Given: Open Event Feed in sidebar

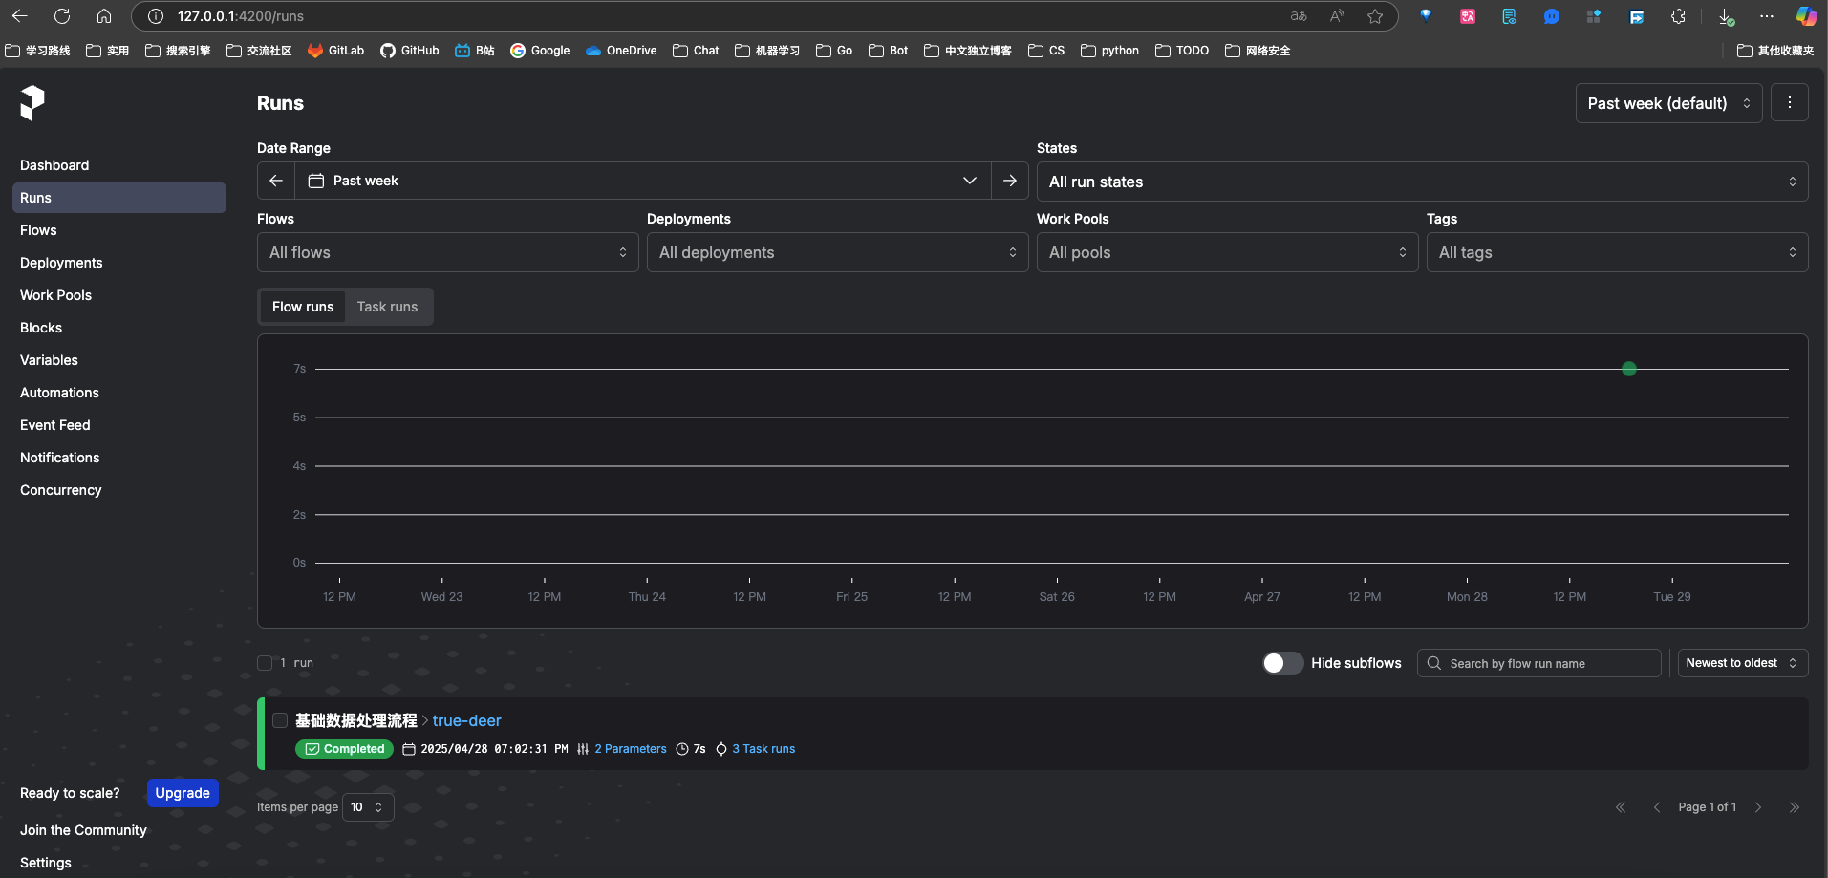Looking at the screenshot, I should (x=119, y=425).
